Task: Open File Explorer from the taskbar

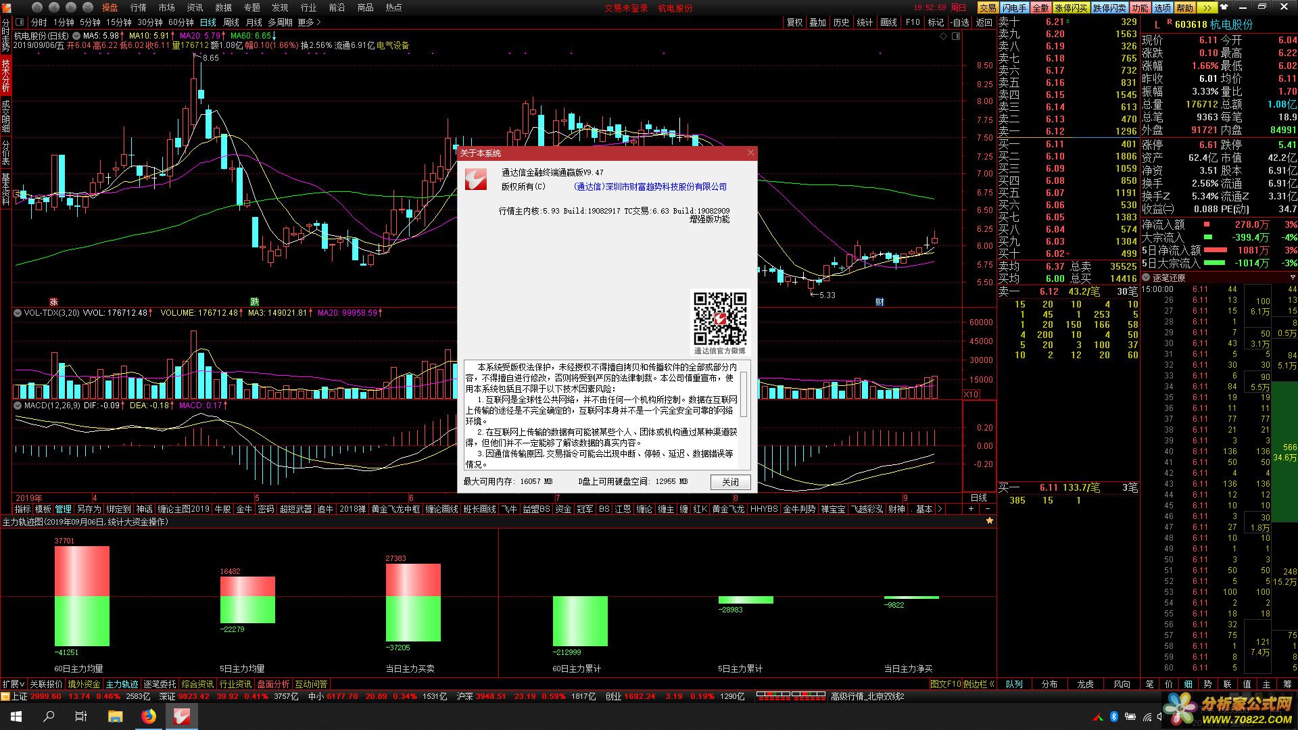Action: point(115,716)
